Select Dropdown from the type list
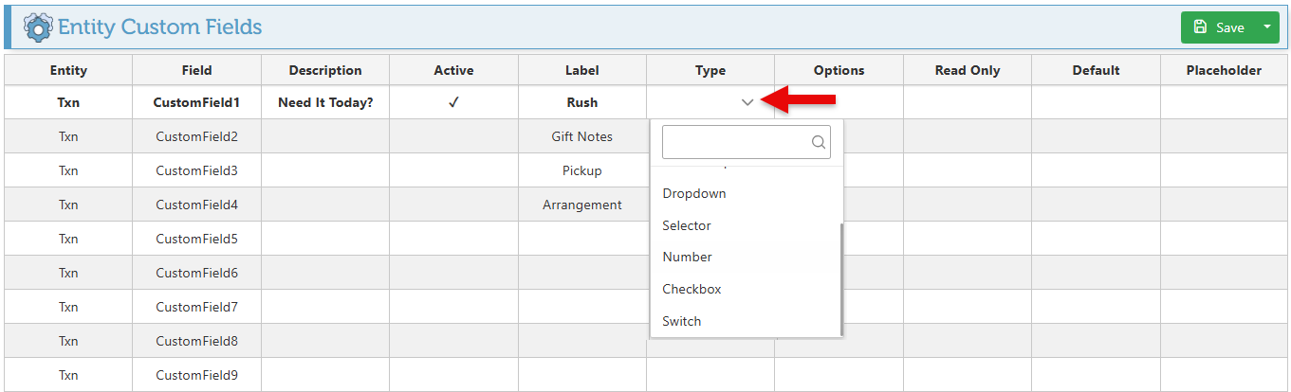1291x392 pixels. pyautogui.click(x=694, y=193)
